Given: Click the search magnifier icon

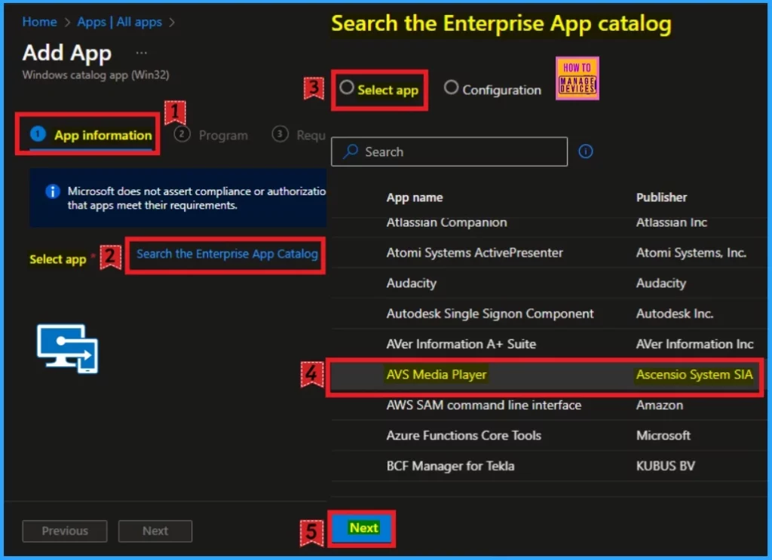Looking at the screenshot, I should (x=350, y=151).
